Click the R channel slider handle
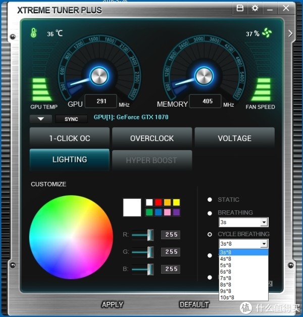303x317 pixels. [x=150, y=235]
